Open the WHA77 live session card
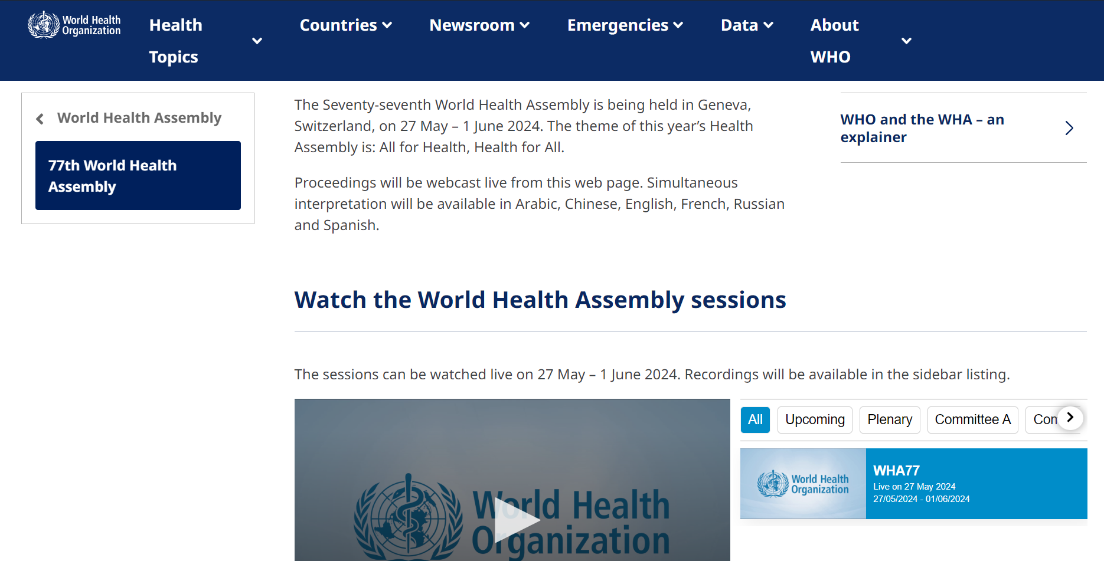Viewport: 1104px width, 561px height. (x=914, y=484)
